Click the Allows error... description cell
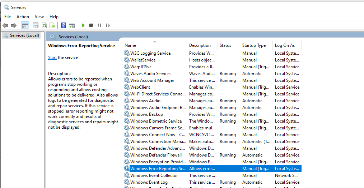The height and width of the screenshot is (188, 364). [x=202, y=169]
